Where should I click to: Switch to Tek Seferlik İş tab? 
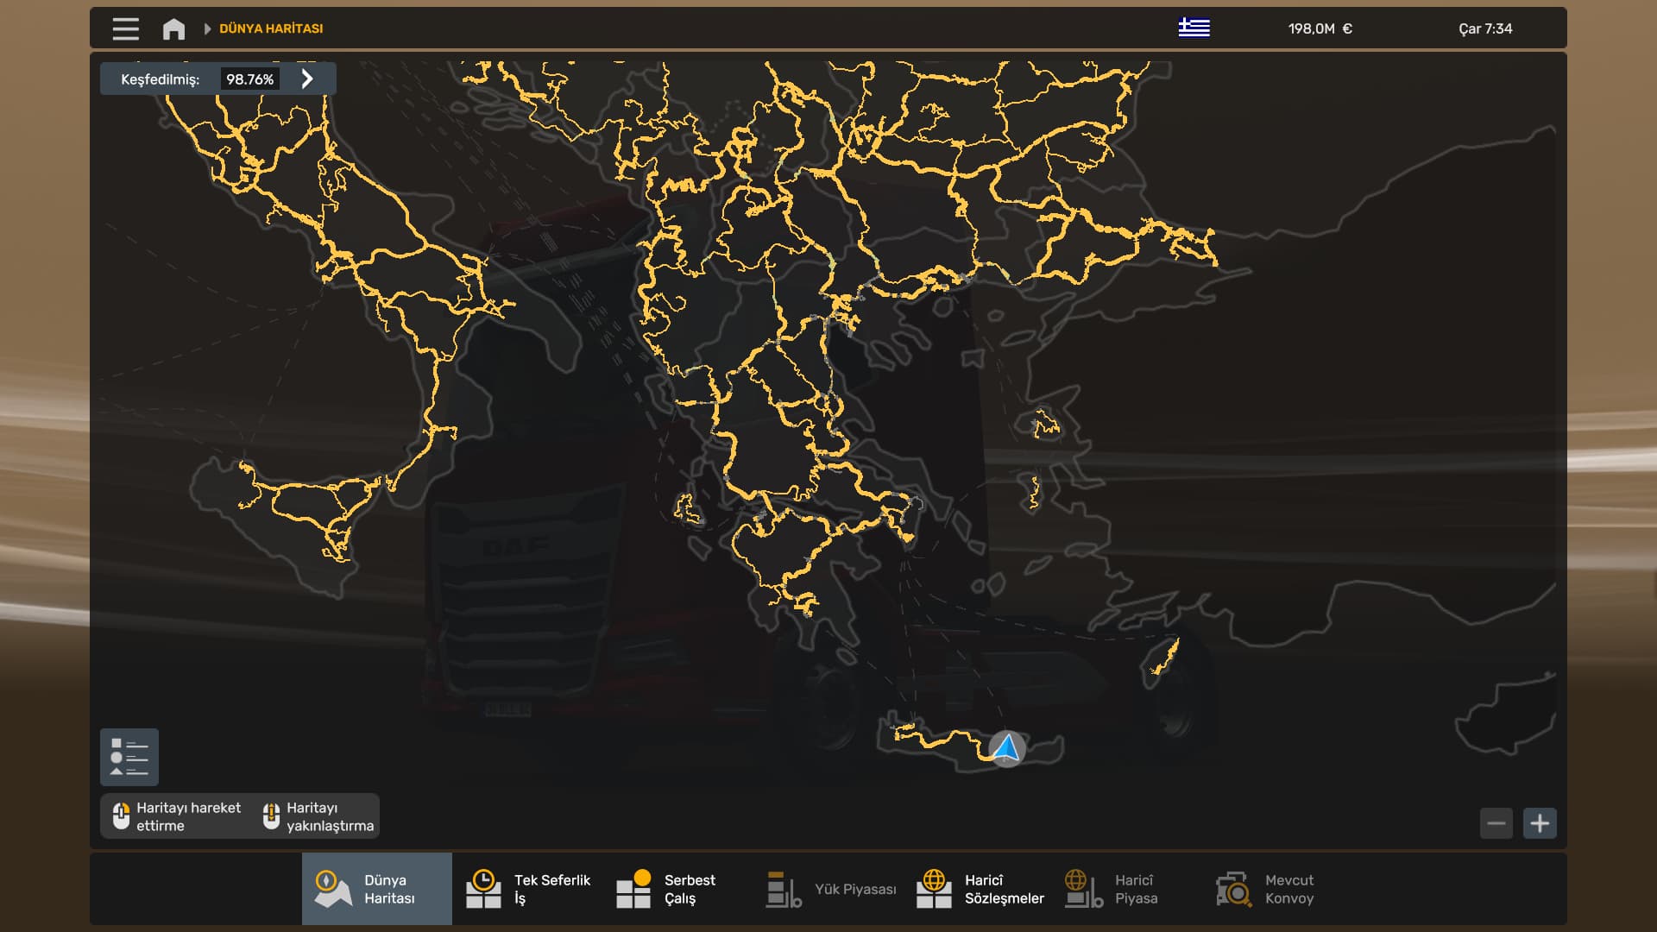point(528,889)
